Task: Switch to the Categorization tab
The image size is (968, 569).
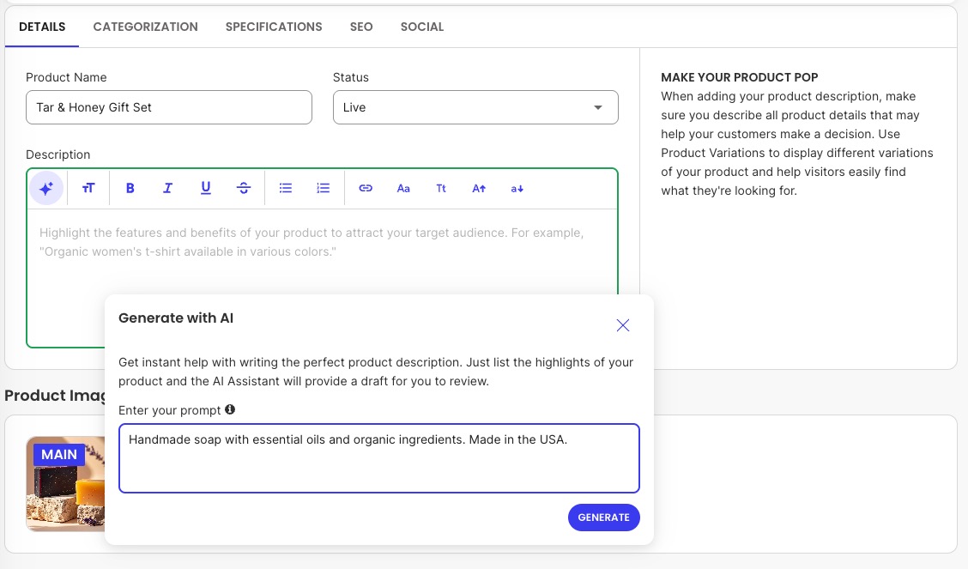Action: 146,27
